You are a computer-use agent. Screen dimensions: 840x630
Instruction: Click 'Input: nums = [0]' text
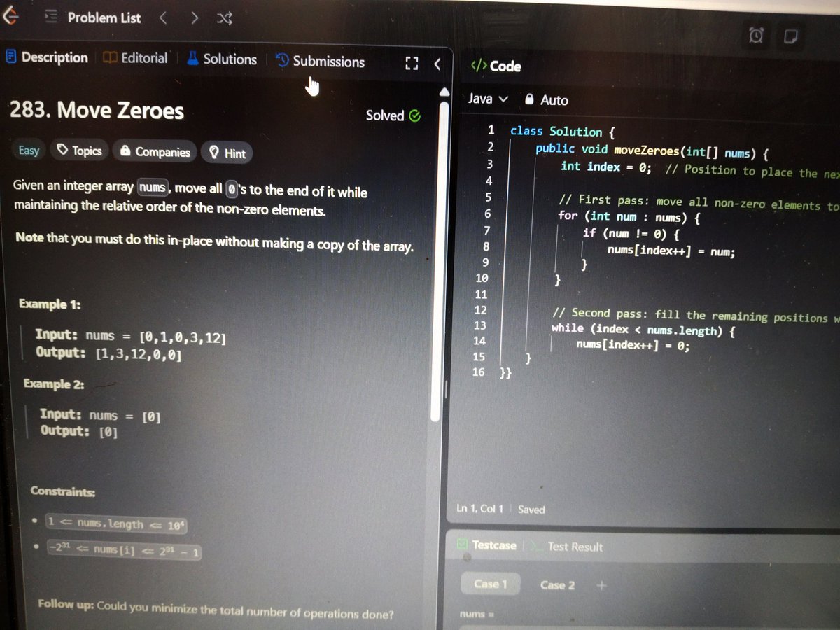coord(100,415)
